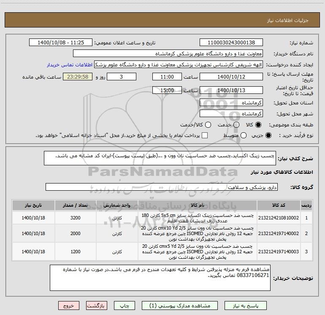Click the جزئیات اطلاعات نیاز header title
This screenshot has height=315, width=325.
(288, 20)
